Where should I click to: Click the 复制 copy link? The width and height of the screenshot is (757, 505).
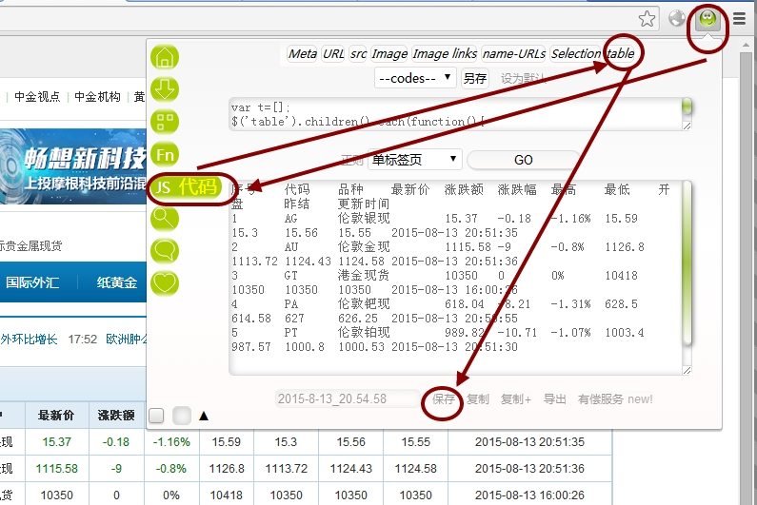478,399
